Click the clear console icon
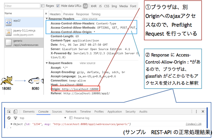The image size is (214, 138). (9, 118)
